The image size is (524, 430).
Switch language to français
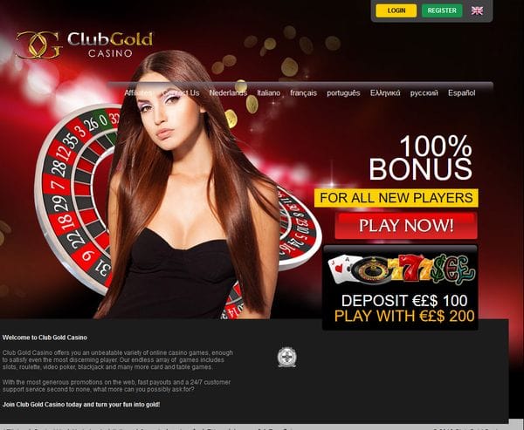point(303,92)
